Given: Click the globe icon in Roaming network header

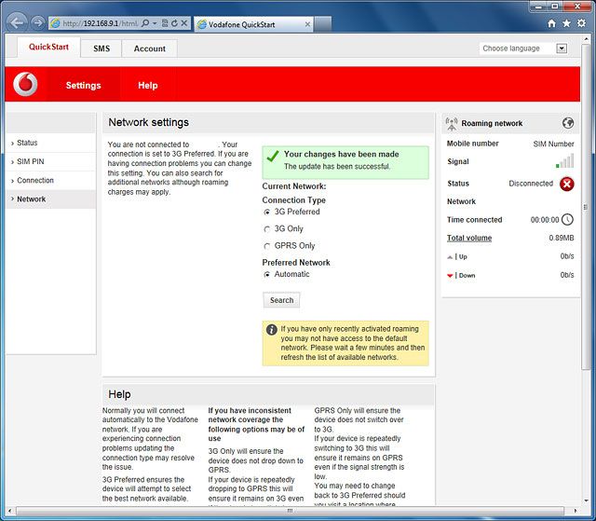Looking at the screenshot, I should (x=568, y=123).
